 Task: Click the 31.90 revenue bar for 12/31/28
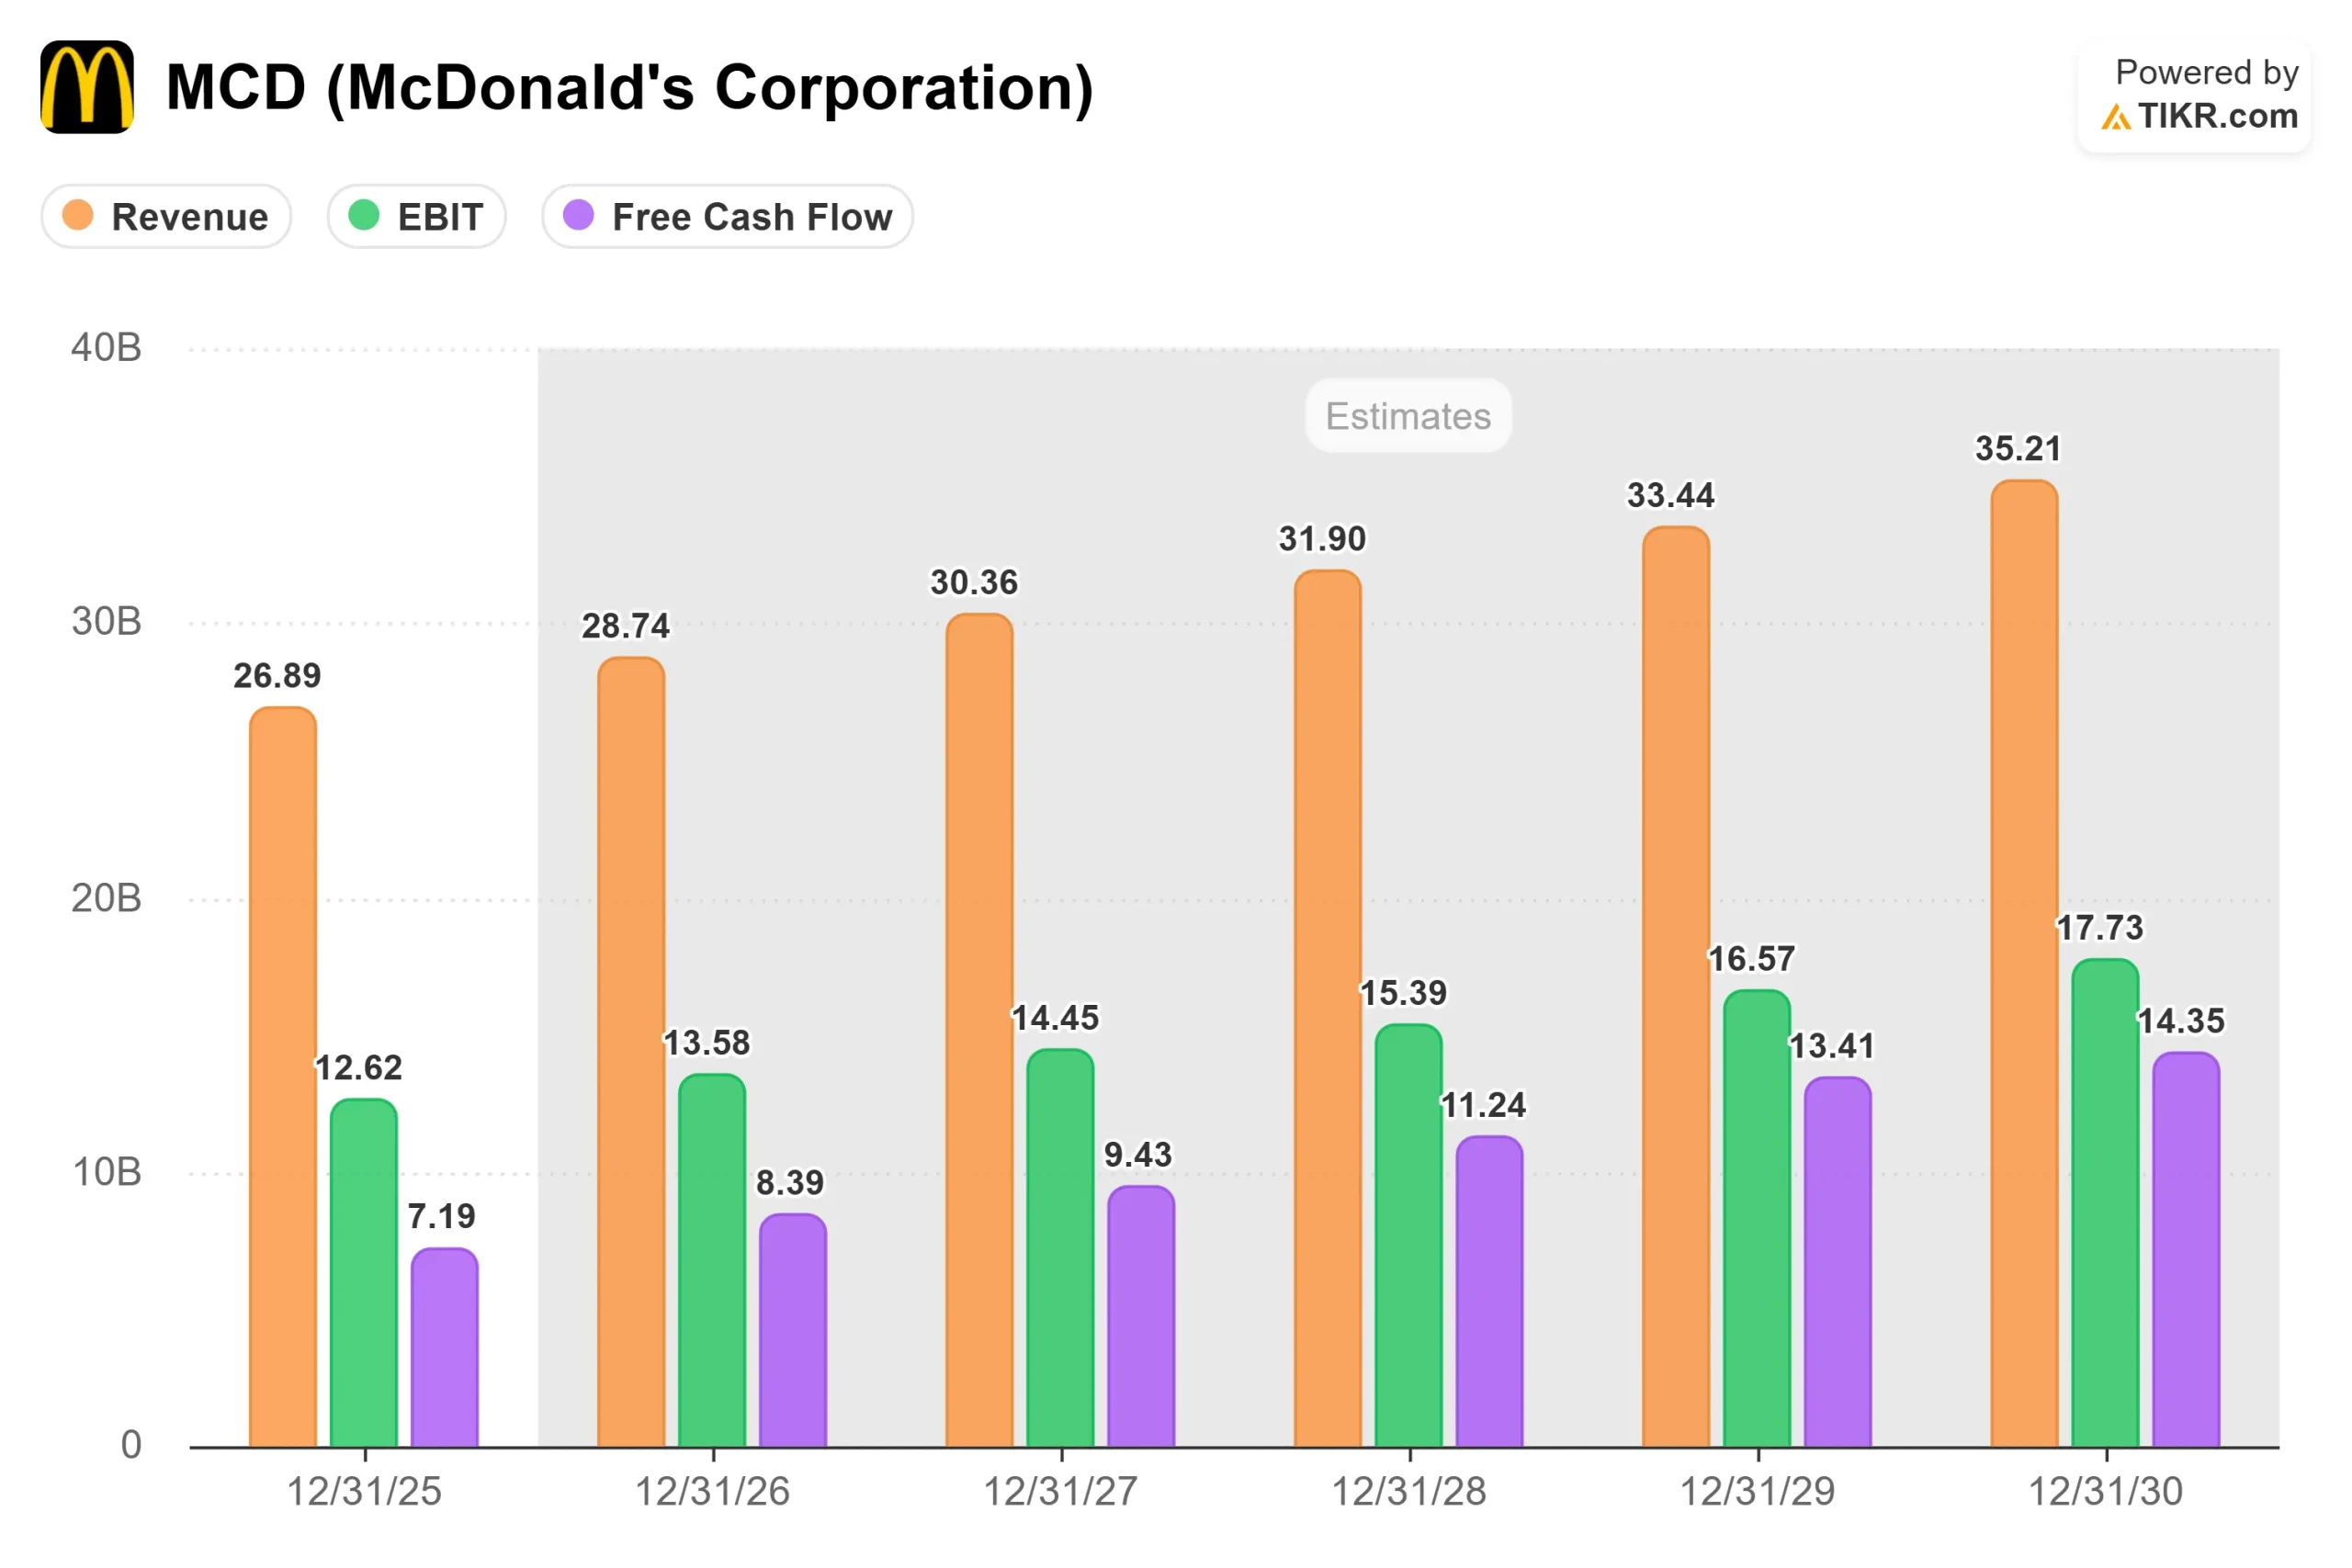[x=1328, y=1009]
